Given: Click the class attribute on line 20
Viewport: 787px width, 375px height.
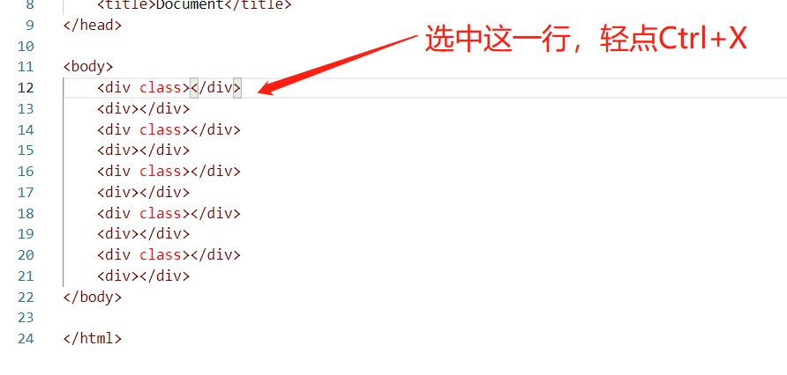Looking at the screenshot, I should (x=160, y=255).
